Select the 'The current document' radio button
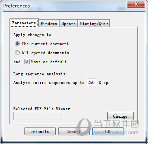Screen dimensions: 148x144 click(17, 44)
